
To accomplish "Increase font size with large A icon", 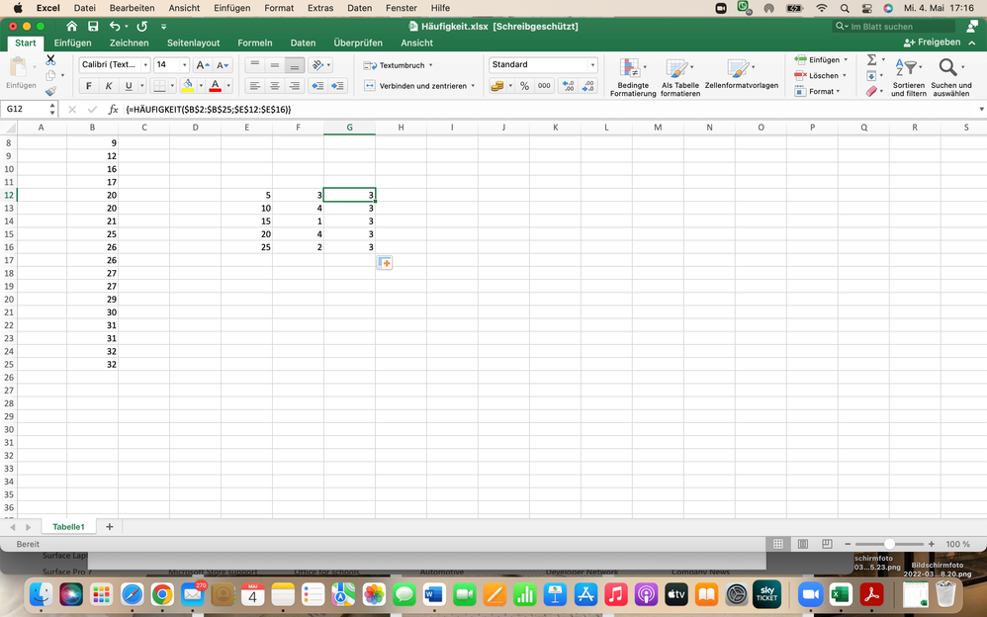I will click(202, 65).
